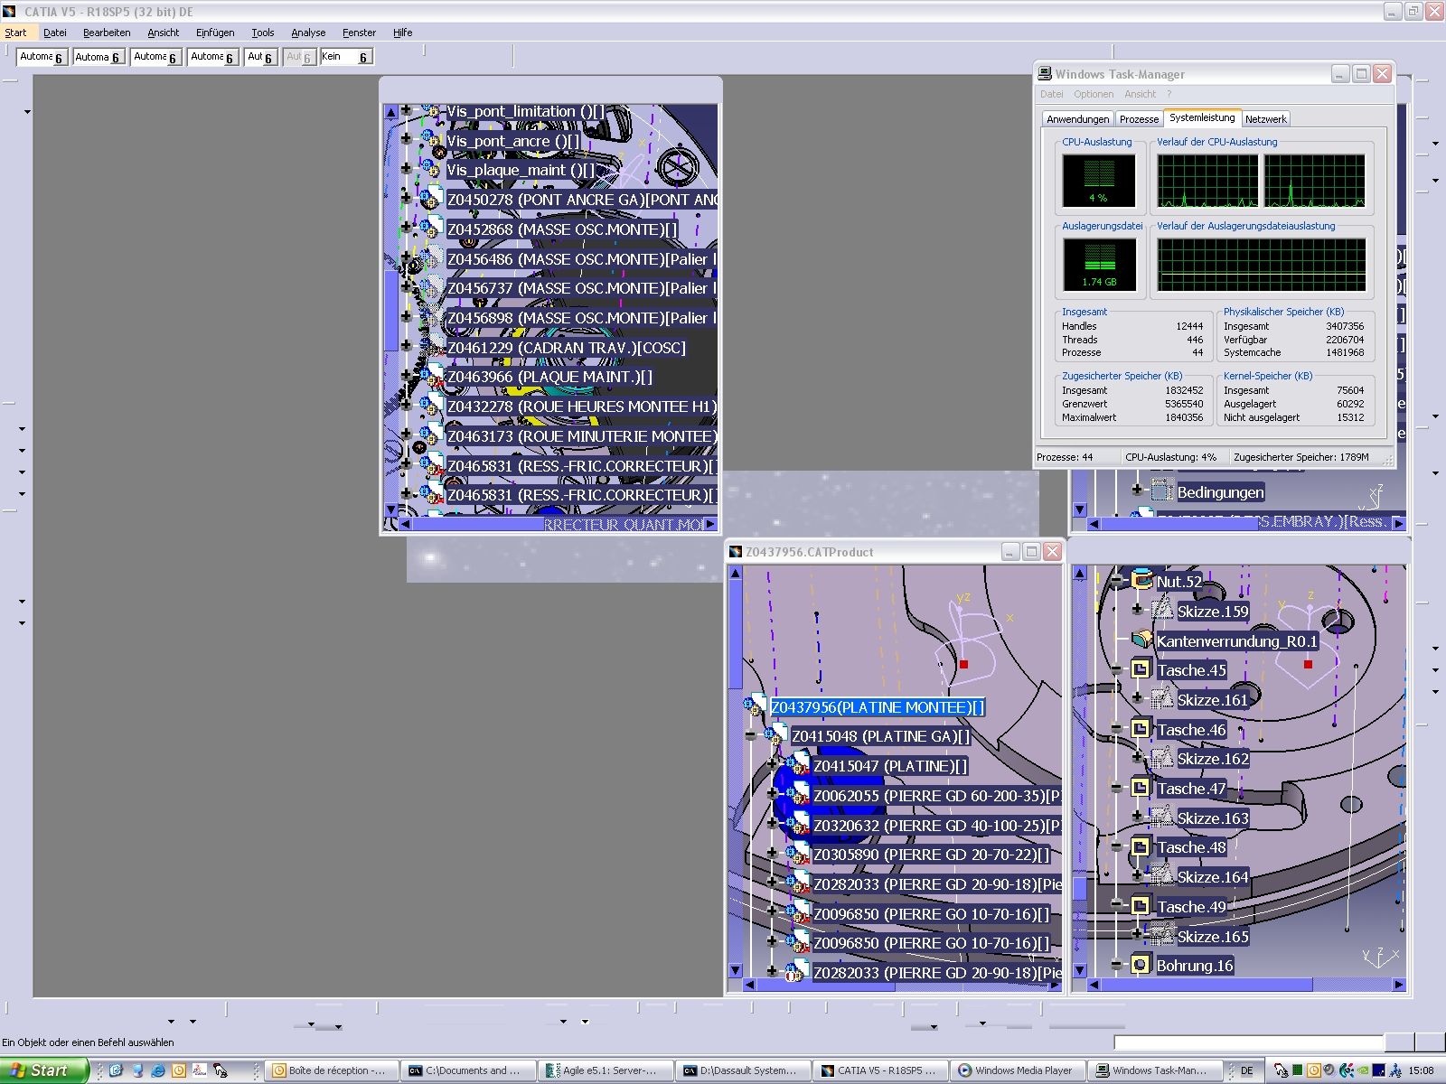Click the horizontal scrollbar thumb in Z0437956.CATProduct window
This screenshot has height=1084, width=1446.
click(825, 986)
